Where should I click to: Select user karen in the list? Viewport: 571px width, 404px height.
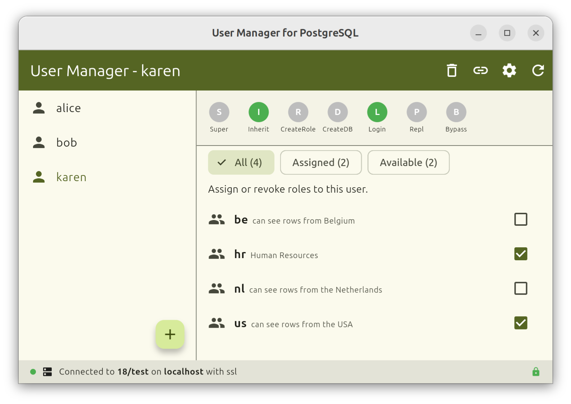click(x=107, y=177)
